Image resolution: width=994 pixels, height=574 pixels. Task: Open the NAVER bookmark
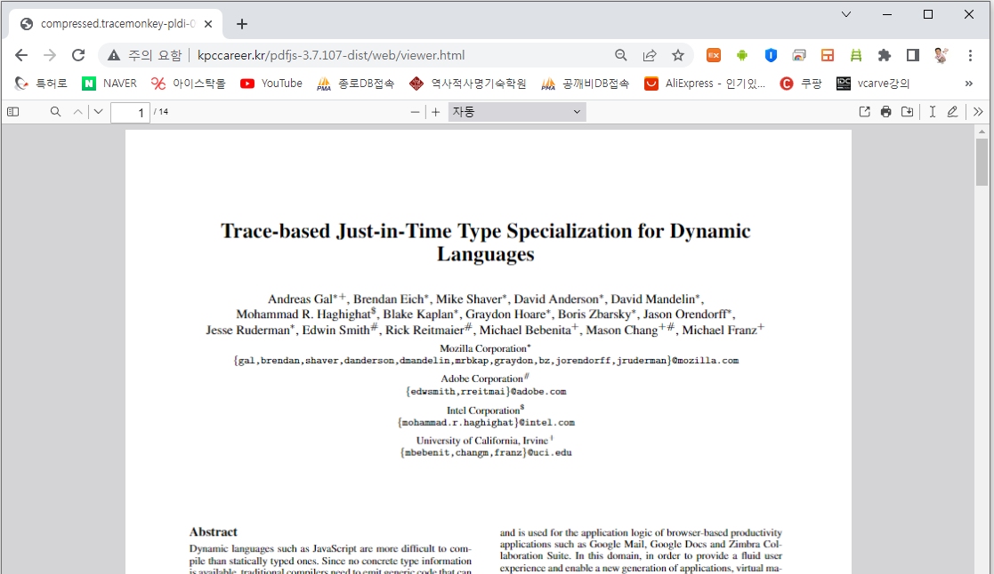(109, 84)
